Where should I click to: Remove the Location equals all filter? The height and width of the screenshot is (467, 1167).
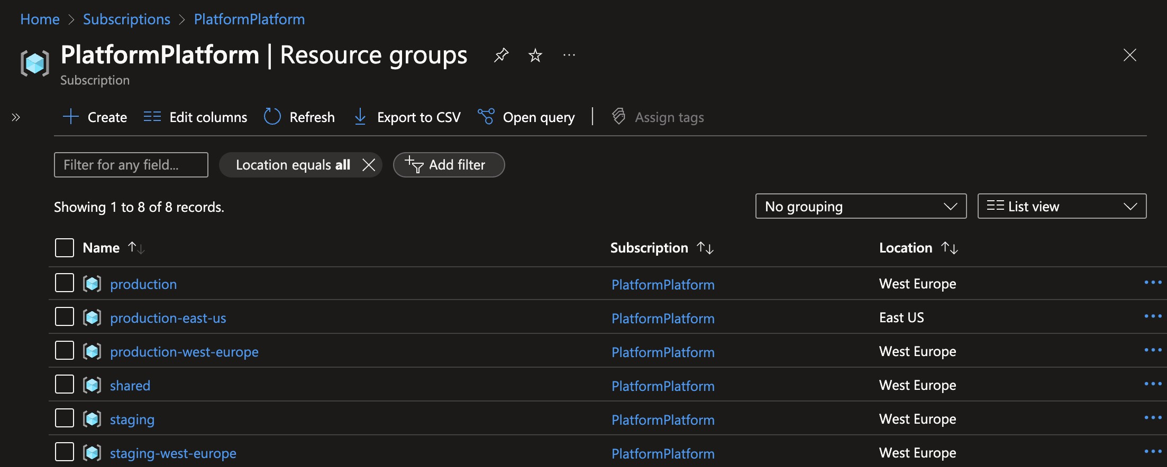[369, 165]
